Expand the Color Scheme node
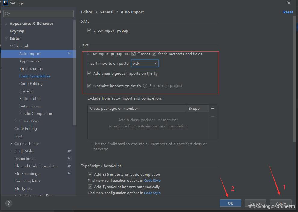Image resolution: width=298 pixels, height=212 pixels. pyautogui.click(x=11, y=143)
